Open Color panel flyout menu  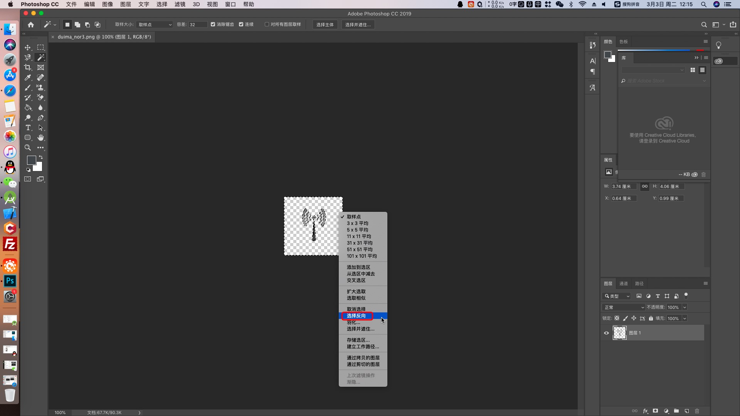point(706,42)
